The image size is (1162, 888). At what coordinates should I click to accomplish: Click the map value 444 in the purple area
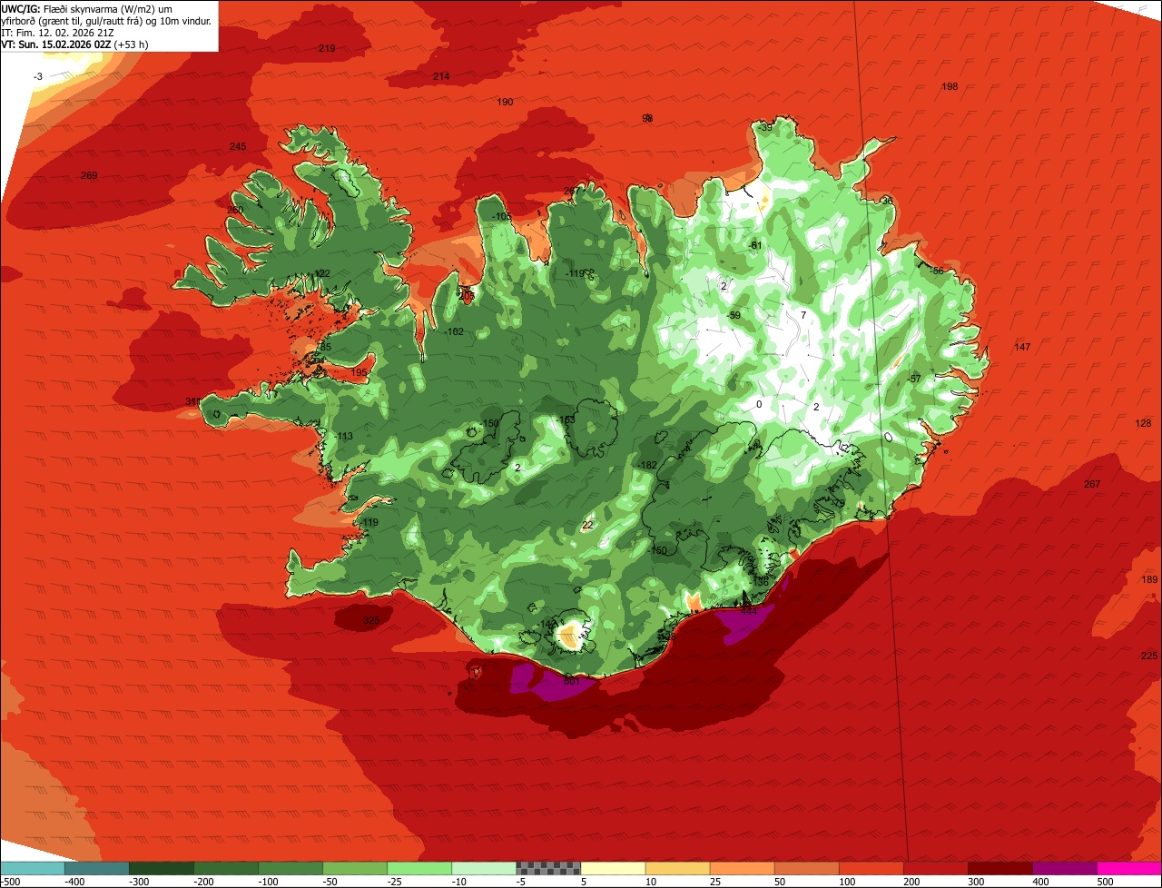(x=749, y=611)
